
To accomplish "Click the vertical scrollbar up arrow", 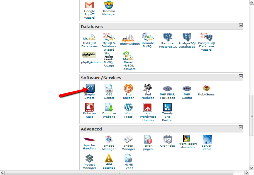I will click(251, 2).
